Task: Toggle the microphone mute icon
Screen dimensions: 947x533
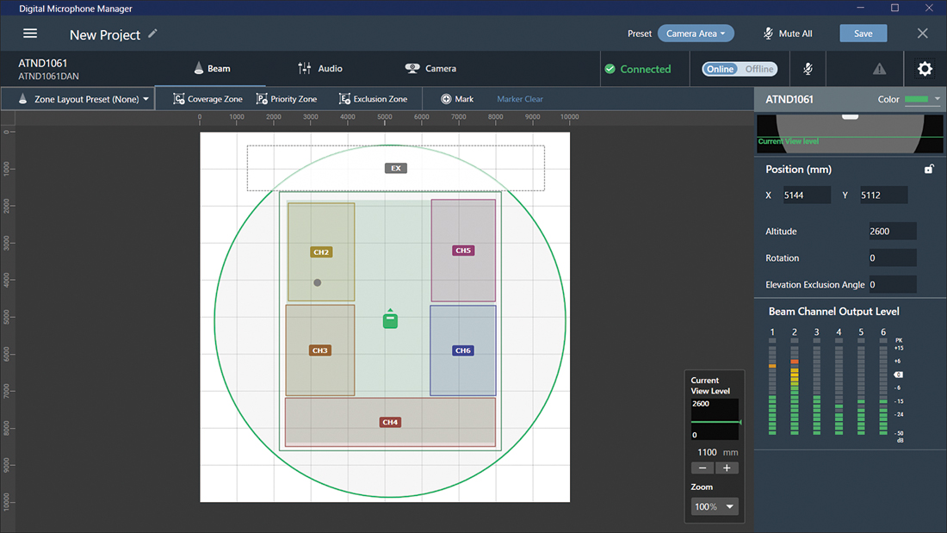Action: (808, 69)
